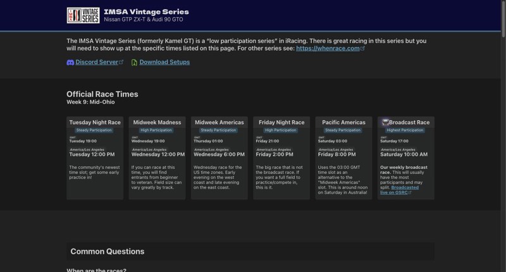Open the Discord Server link

(x=97, y=62)
